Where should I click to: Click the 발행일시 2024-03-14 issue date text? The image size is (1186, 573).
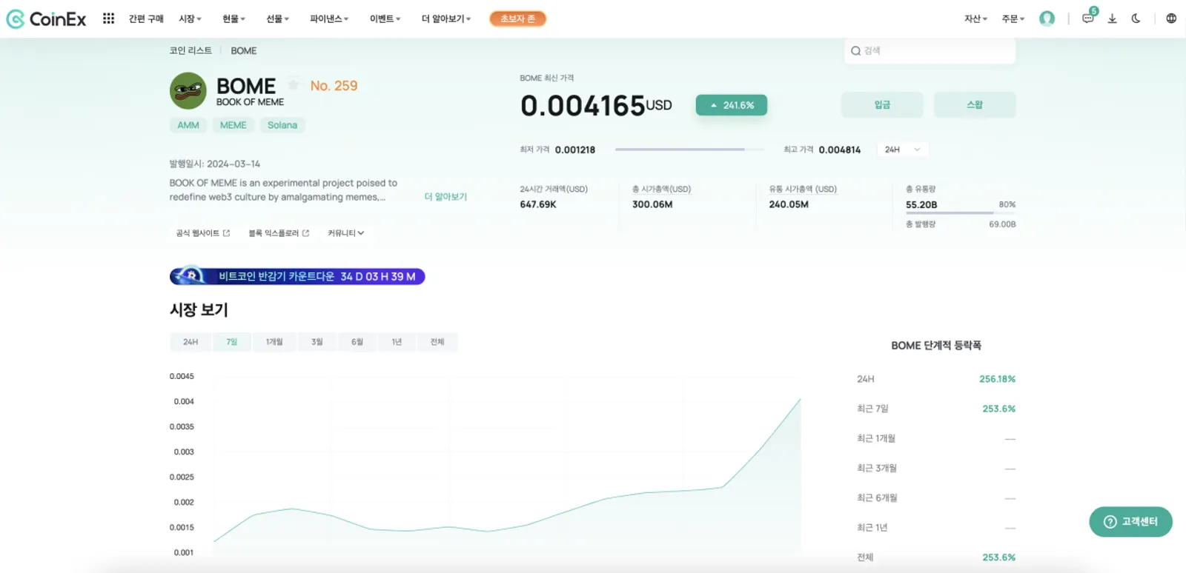coord(215,164)
